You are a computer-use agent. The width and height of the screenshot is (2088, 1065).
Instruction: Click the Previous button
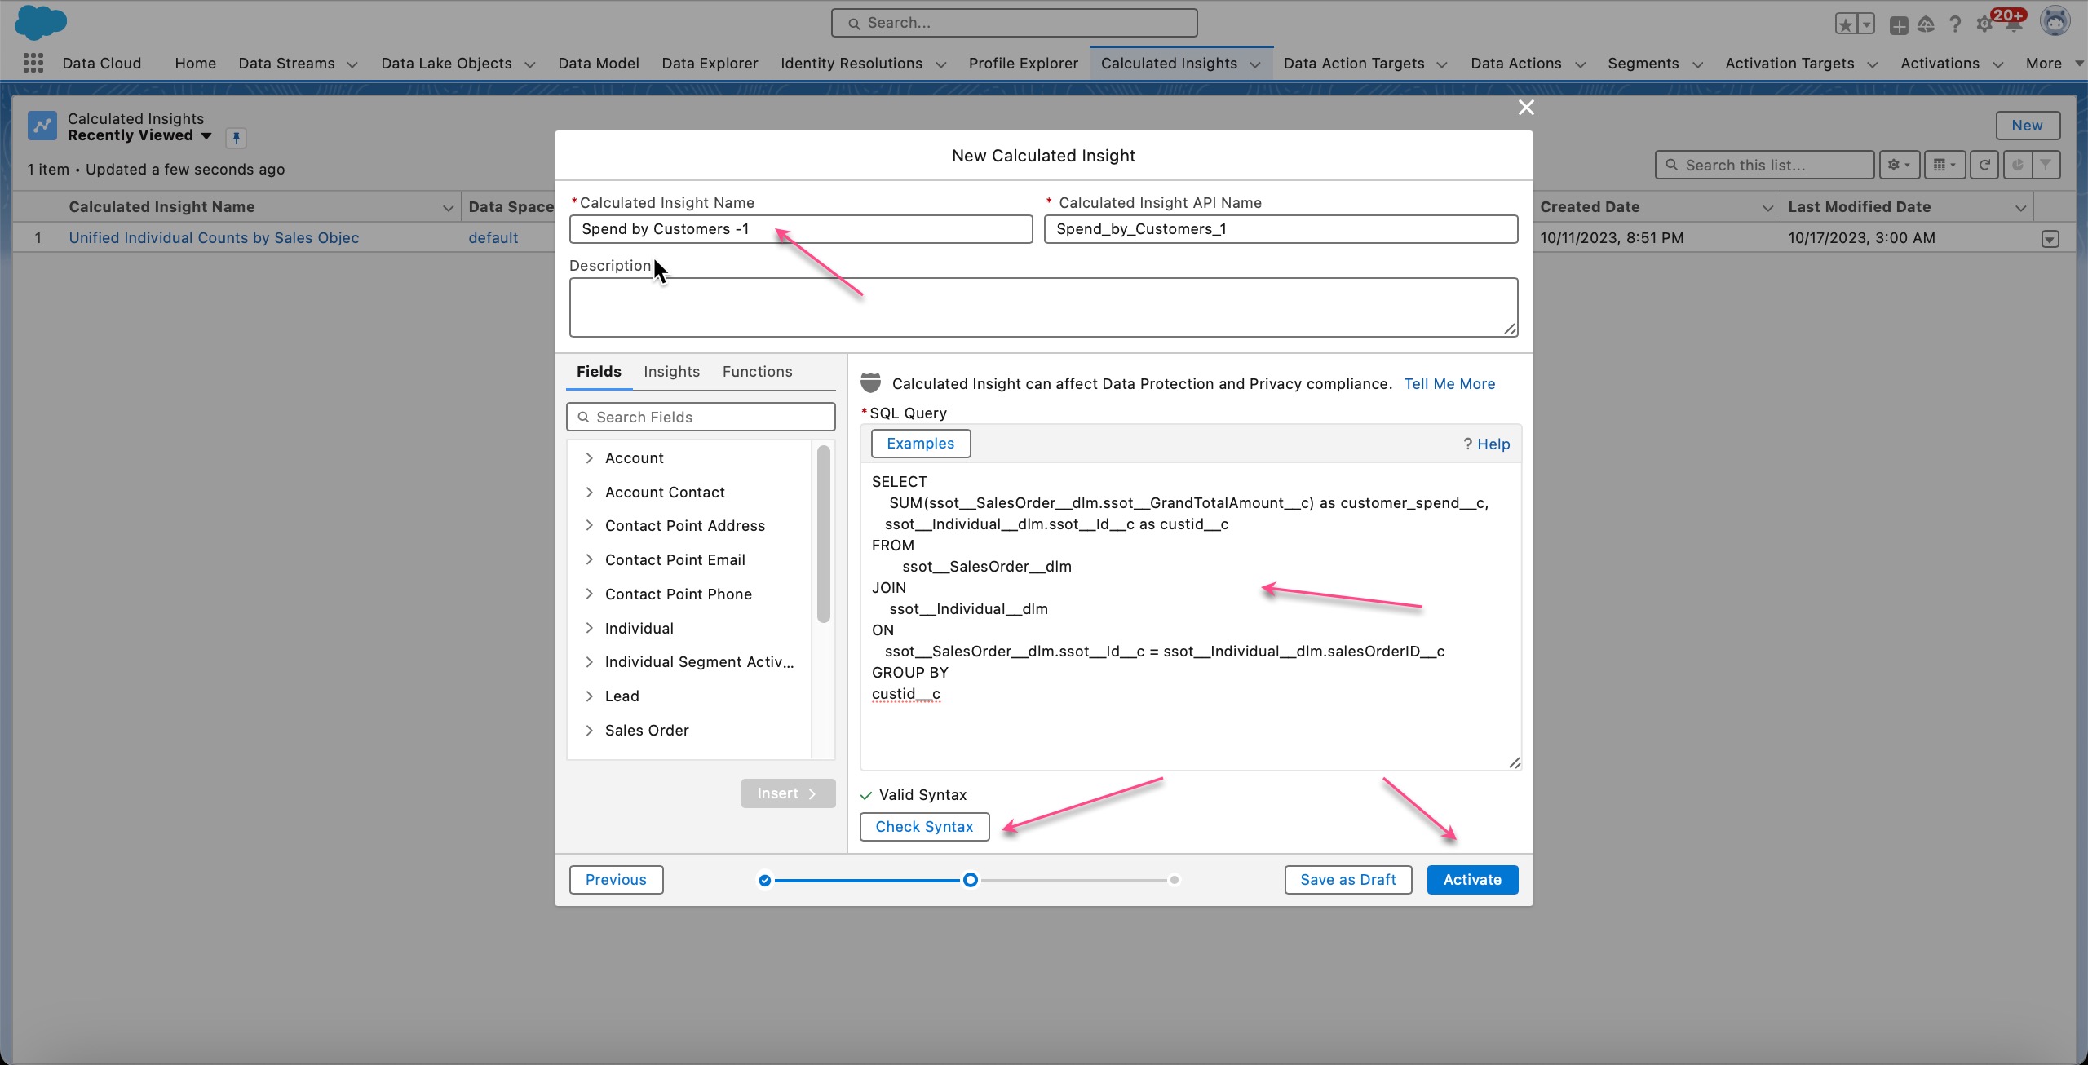coord(616,880)
